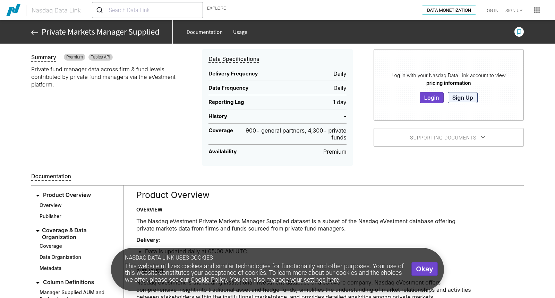Open the Usage tab

(x=240, y=32)
